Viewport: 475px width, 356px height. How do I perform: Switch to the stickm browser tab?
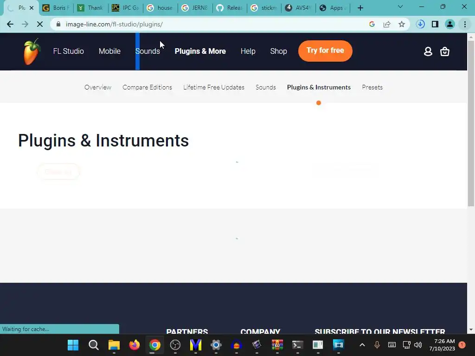tap(264, 8)
